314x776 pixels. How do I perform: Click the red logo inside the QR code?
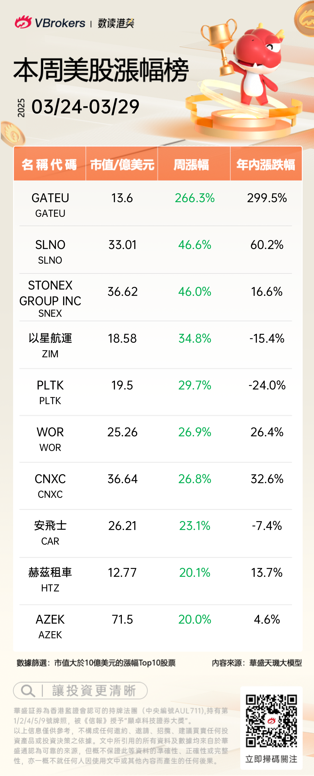click(x=271, y=721)
